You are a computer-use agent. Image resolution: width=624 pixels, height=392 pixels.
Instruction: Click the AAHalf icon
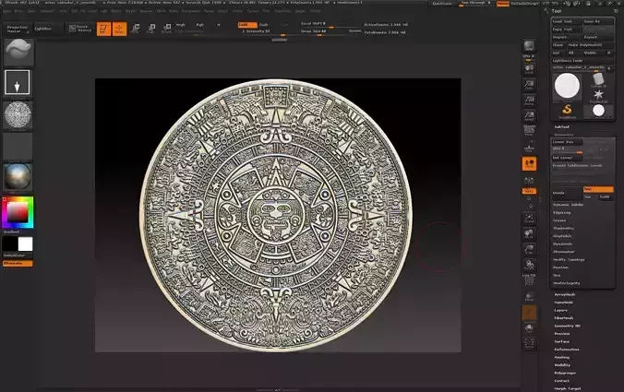pos(529,115)
